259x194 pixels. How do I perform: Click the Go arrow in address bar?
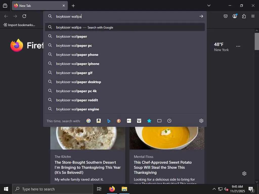click(201, 16)
